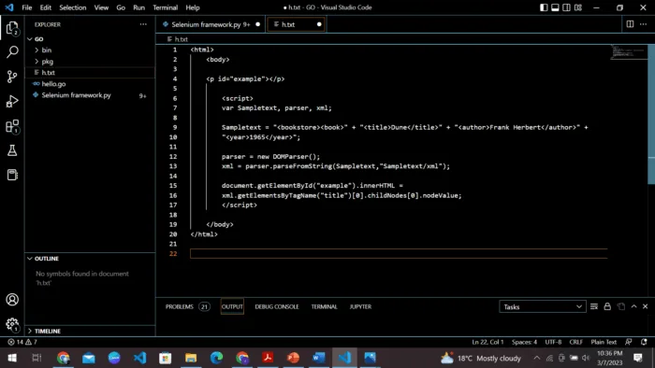Clear the output panel
Viewport: 655px width, 368px height.
click(x=594, y=306)
